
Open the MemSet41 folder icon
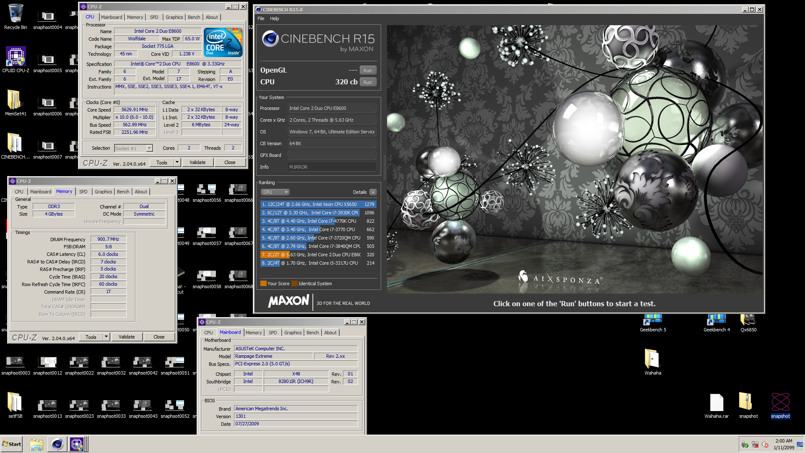click(x=16, y=103)
